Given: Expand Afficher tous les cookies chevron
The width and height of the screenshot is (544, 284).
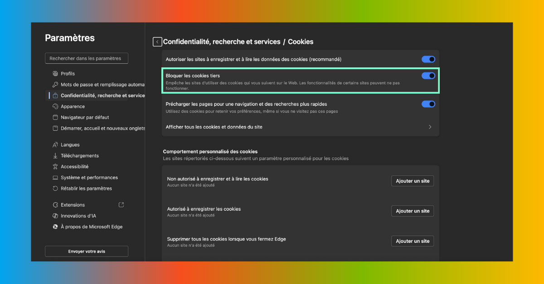Looking at the screenshot, I should 430,127.
